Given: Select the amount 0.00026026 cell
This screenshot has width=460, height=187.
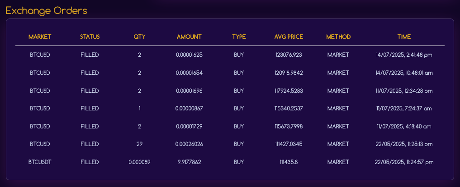Looking at the screenshot, I should 189,144.
